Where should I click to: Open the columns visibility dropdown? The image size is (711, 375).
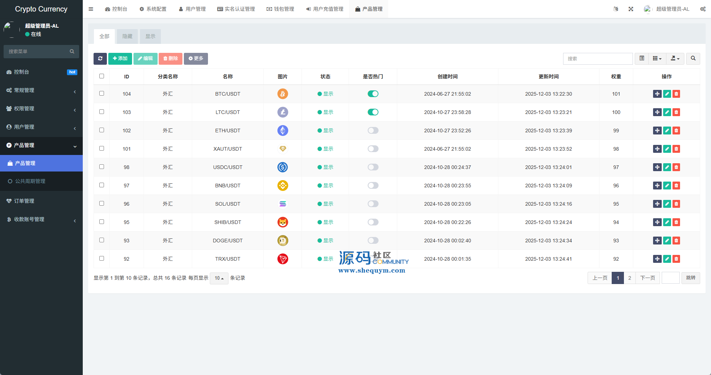pos(657,59)
